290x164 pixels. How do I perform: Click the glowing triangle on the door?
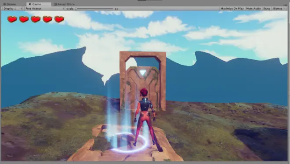point(143,73)
